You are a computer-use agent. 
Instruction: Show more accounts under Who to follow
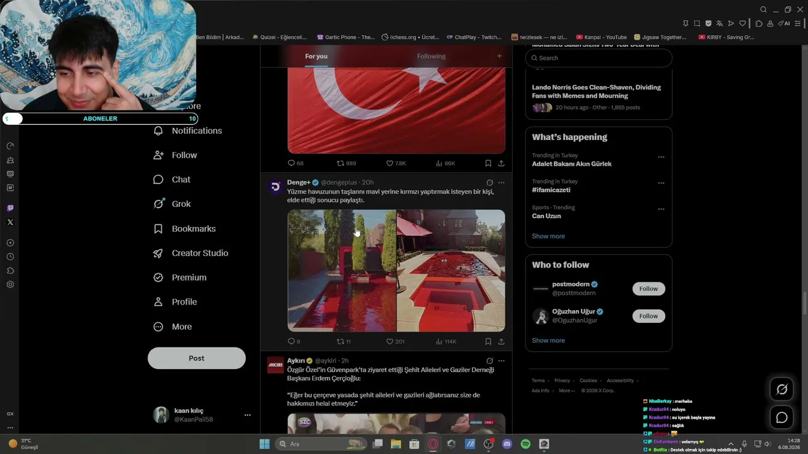tap(549, 340)
